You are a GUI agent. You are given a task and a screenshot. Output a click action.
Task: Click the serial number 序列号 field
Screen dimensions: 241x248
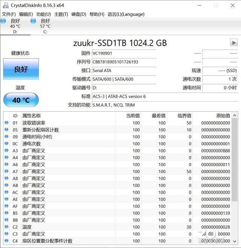pos(124,62)
